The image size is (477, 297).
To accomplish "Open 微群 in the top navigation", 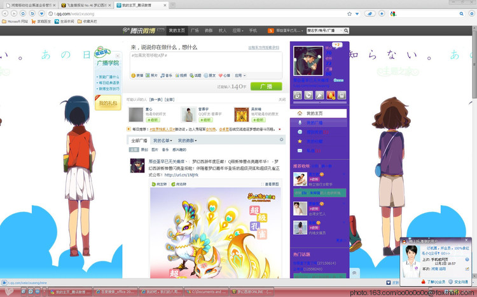I will pyautogui.click(x=209, y=30).
